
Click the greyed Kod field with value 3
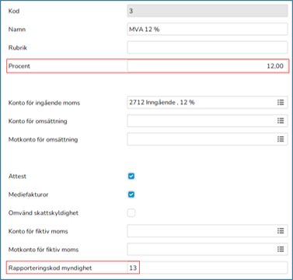[x=208, y=11]
